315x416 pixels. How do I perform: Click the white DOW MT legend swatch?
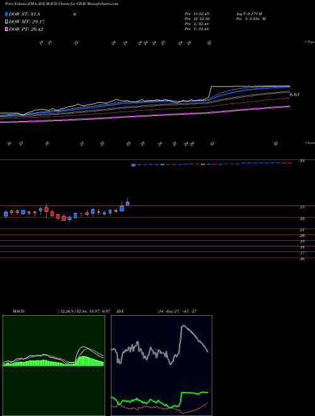(x=7, y=21)
